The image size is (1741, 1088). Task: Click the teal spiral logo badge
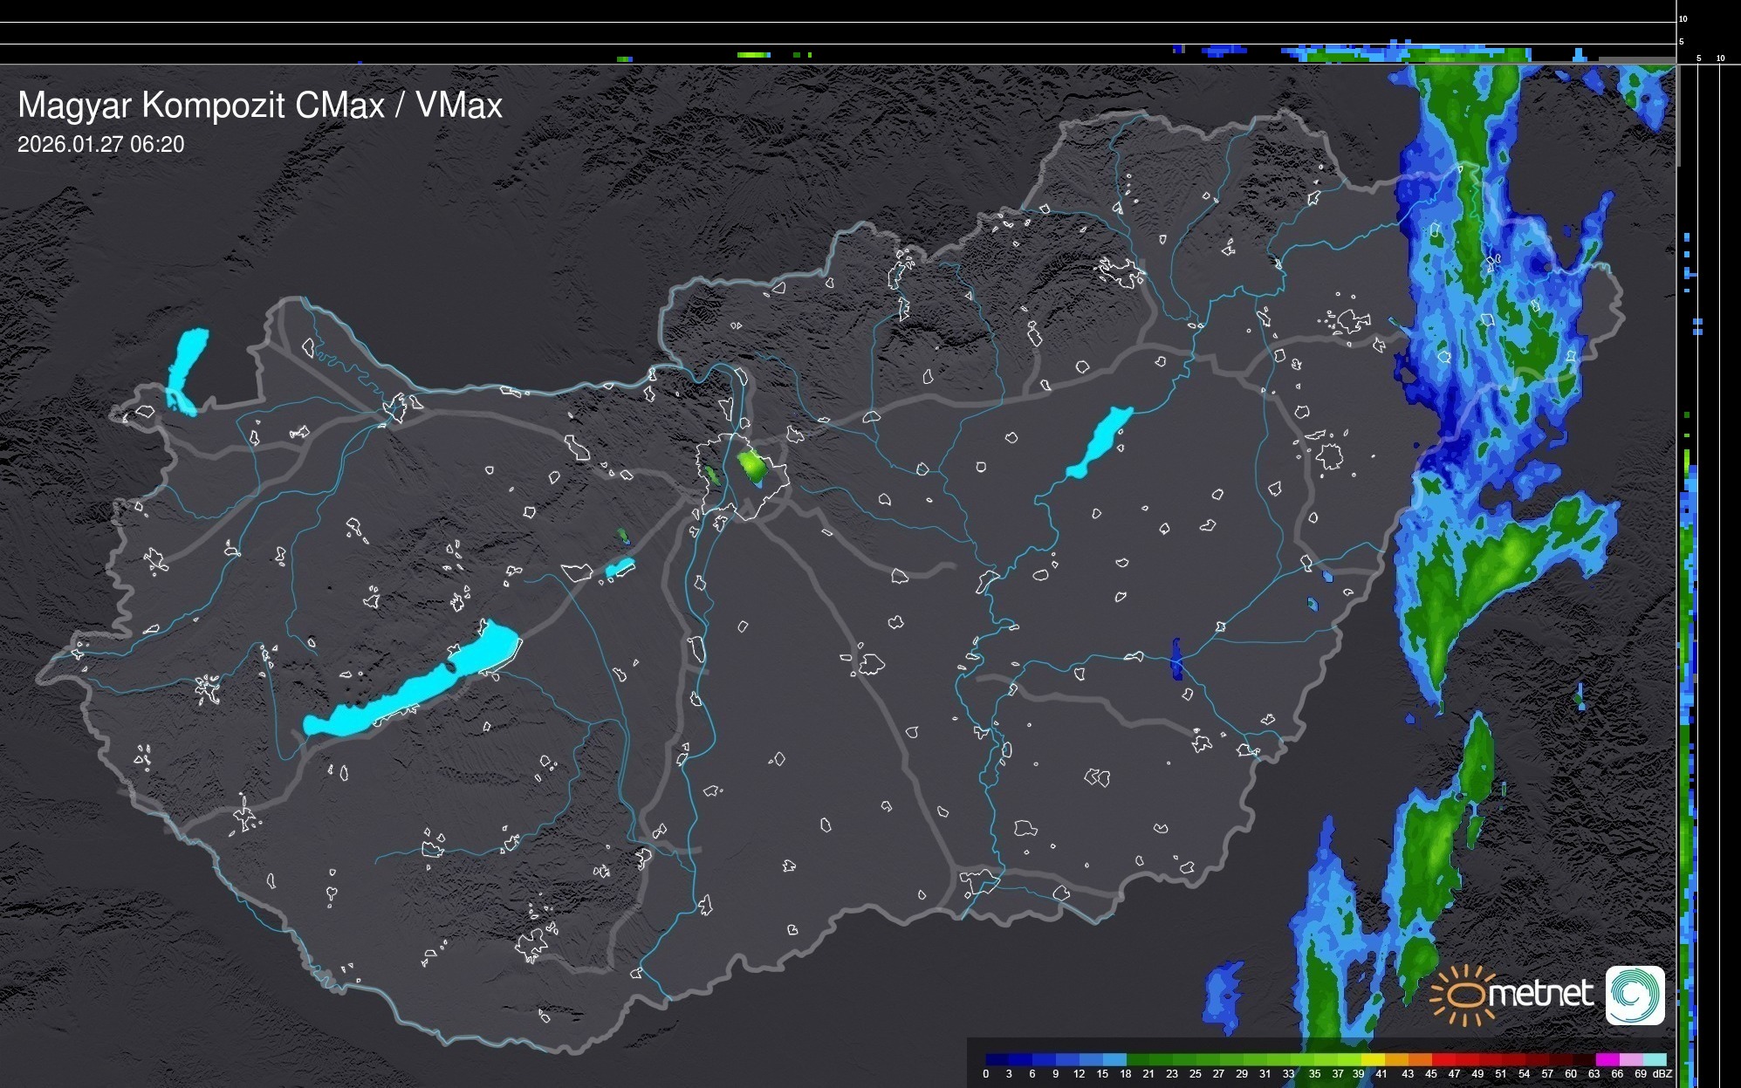(1635, 995)
